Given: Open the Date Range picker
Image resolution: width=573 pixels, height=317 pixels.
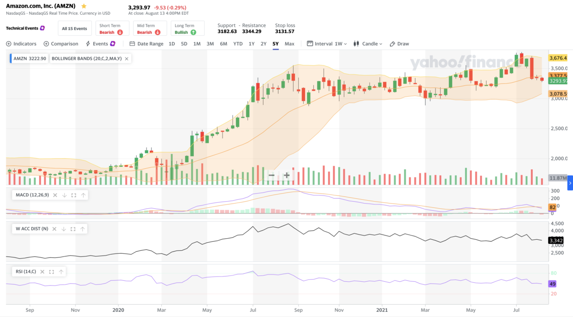Looking at the screenshot, I should point(146,44).
